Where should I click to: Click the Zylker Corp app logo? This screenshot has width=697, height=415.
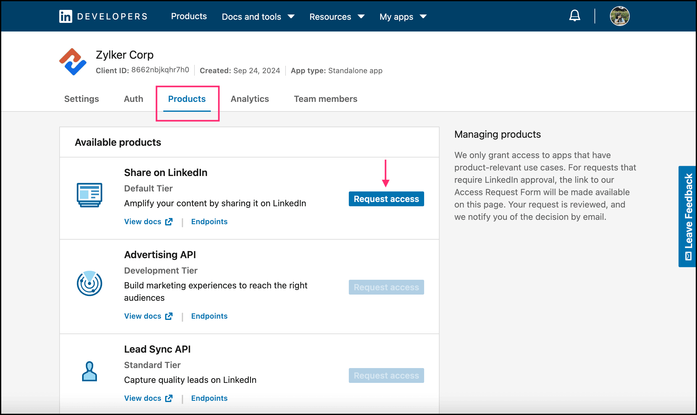[x=73, y=62]
